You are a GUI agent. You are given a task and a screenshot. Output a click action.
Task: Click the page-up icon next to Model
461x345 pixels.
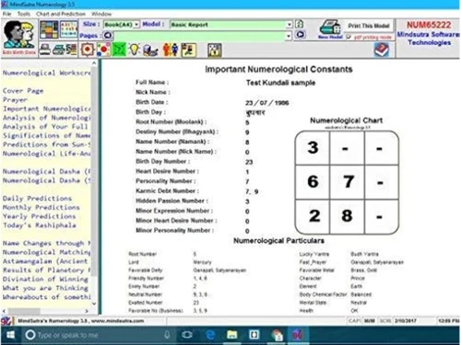tap(299, 24)
